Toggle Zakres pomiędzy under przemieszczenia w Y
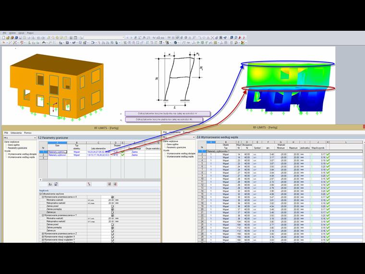 112,227
